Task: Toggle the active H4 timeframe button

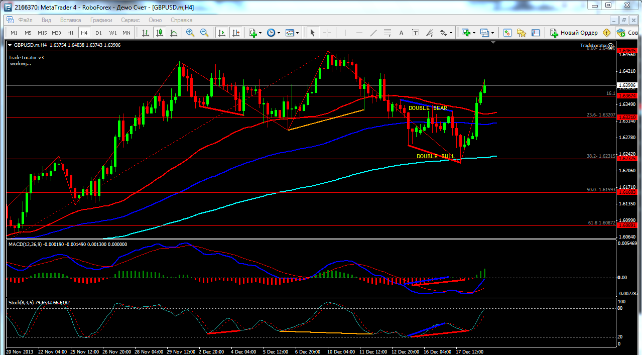Action: point(84,33)
